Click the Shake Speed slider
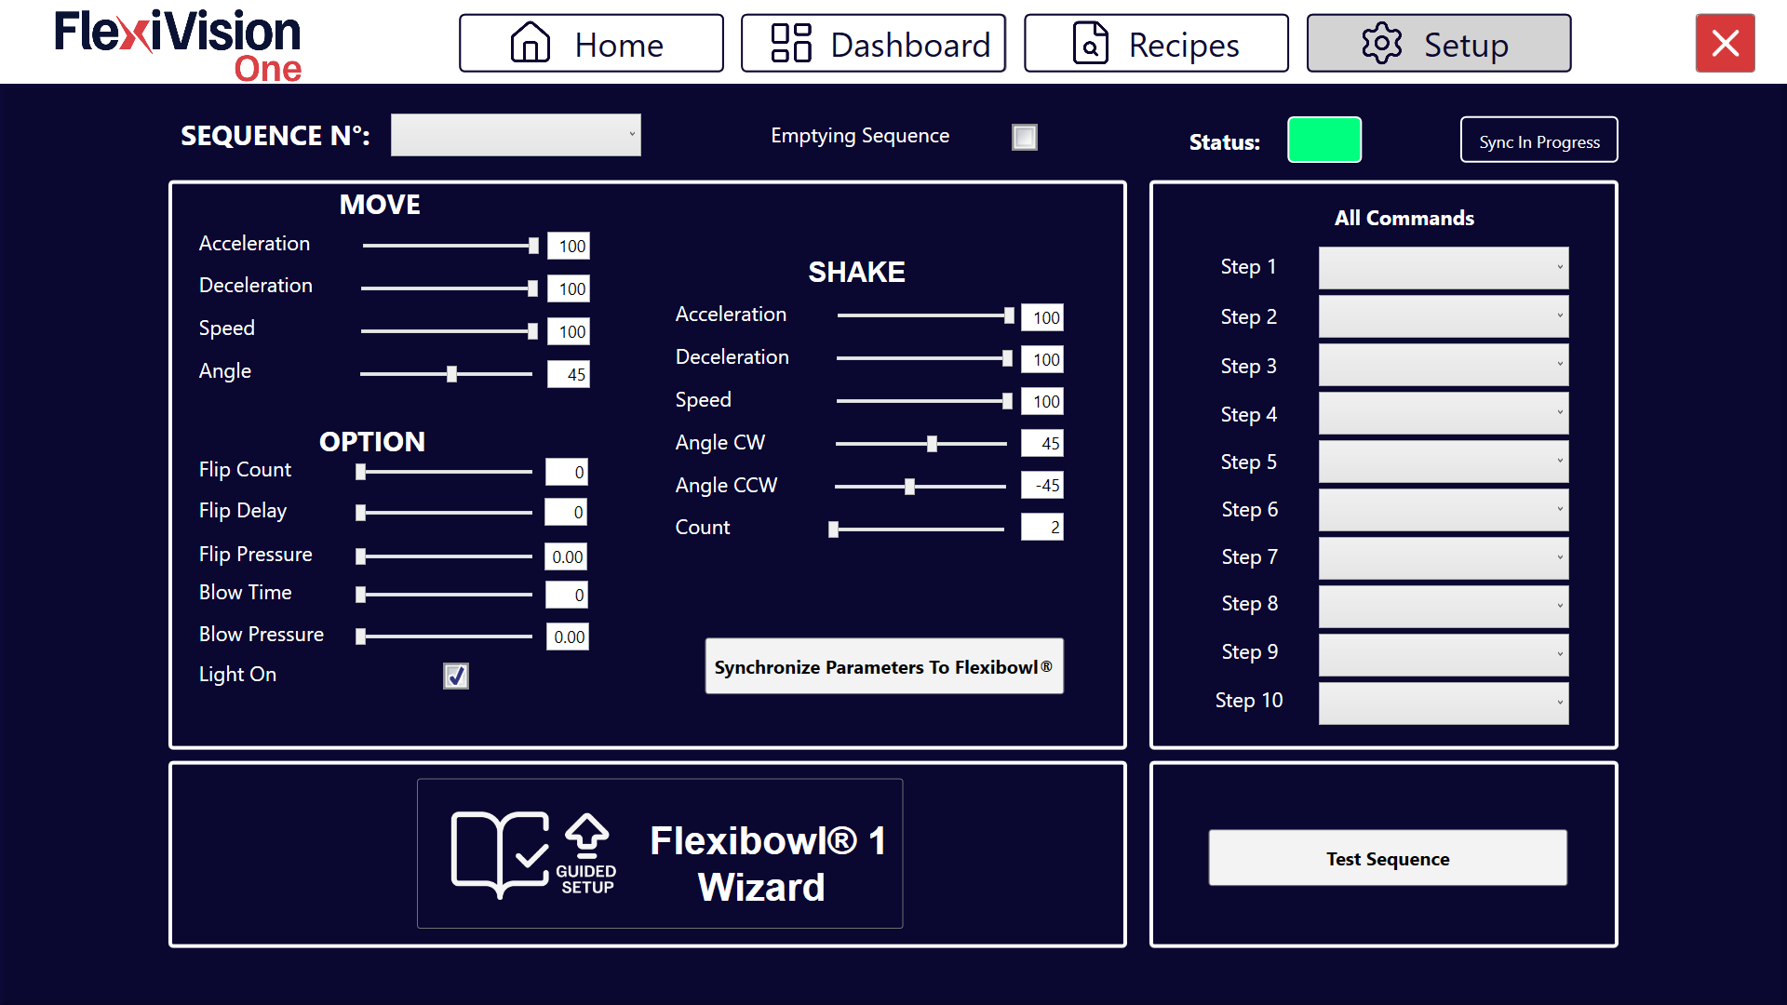Screen dimensions: 1787x1005 925,401
